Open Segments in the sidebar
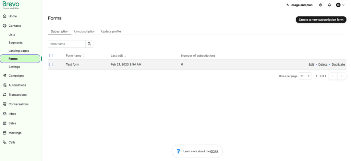This screenshot has height=161, width=351. [16, 42]
